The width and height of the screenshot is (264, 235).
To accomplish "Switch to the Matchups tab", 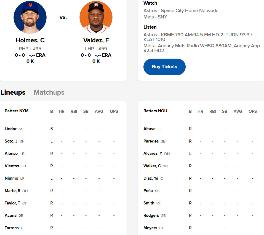I will pyautogui.click(x=49, y=92).
